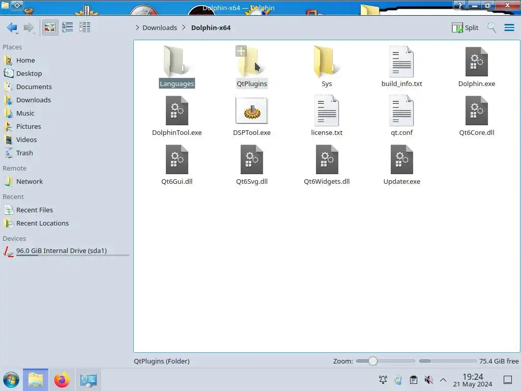Click the file manager taskbar icon
This screenshot has width=521, height=391.
pos(36,380)
